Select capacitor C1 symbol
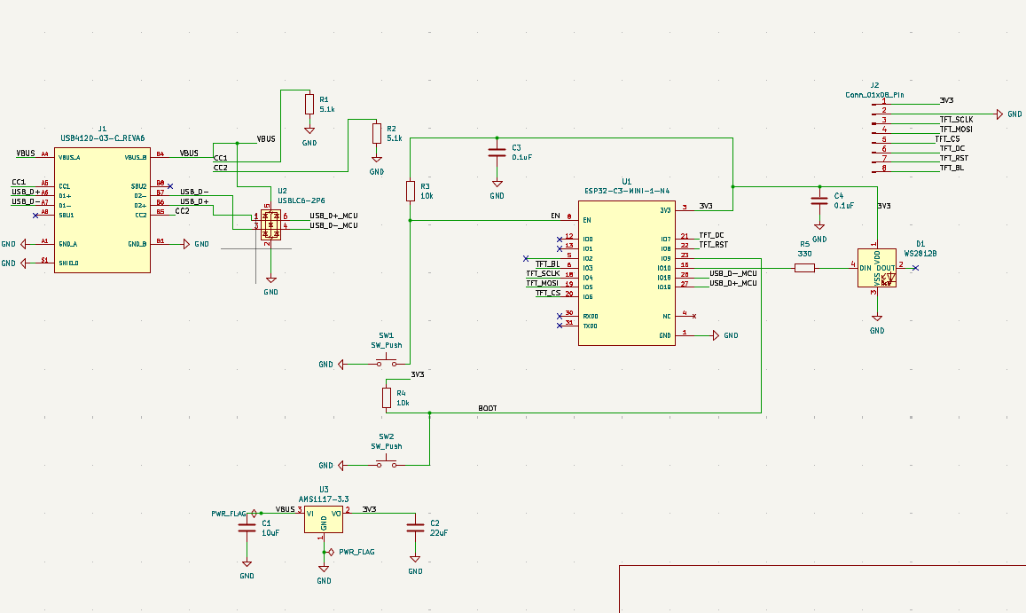The height and width of the screenshot is (613, 1026). click(x=247, y=527)
